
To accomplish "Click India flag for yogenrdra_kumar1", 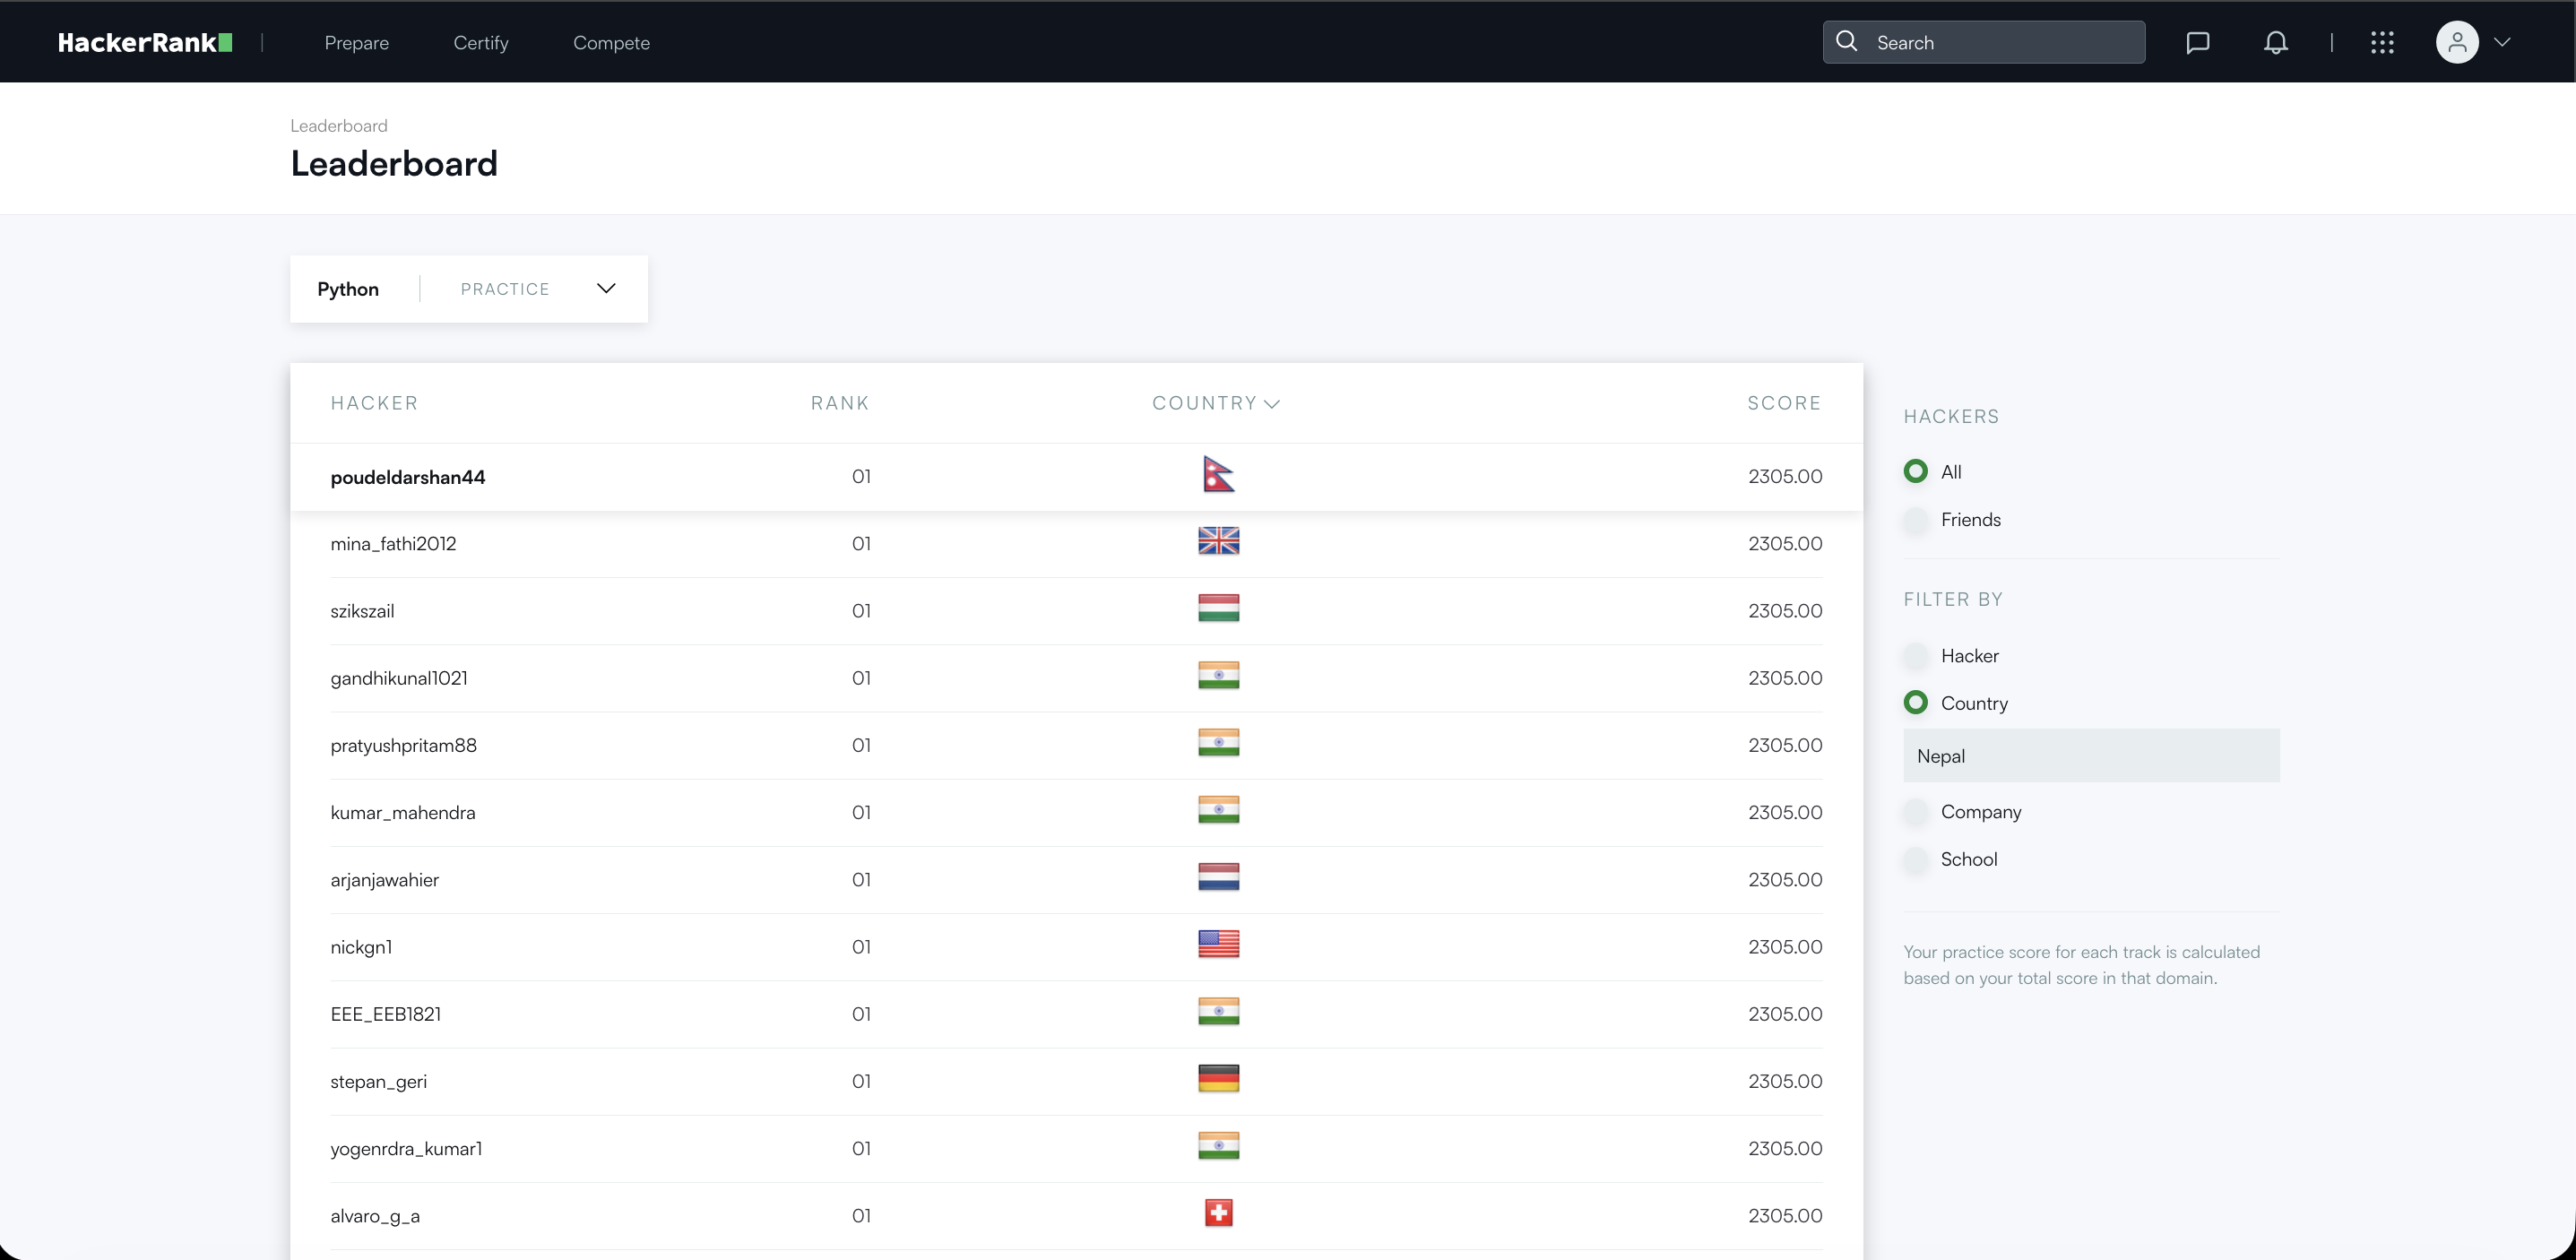I will pyautogui.click(x=1218, y=1145).
